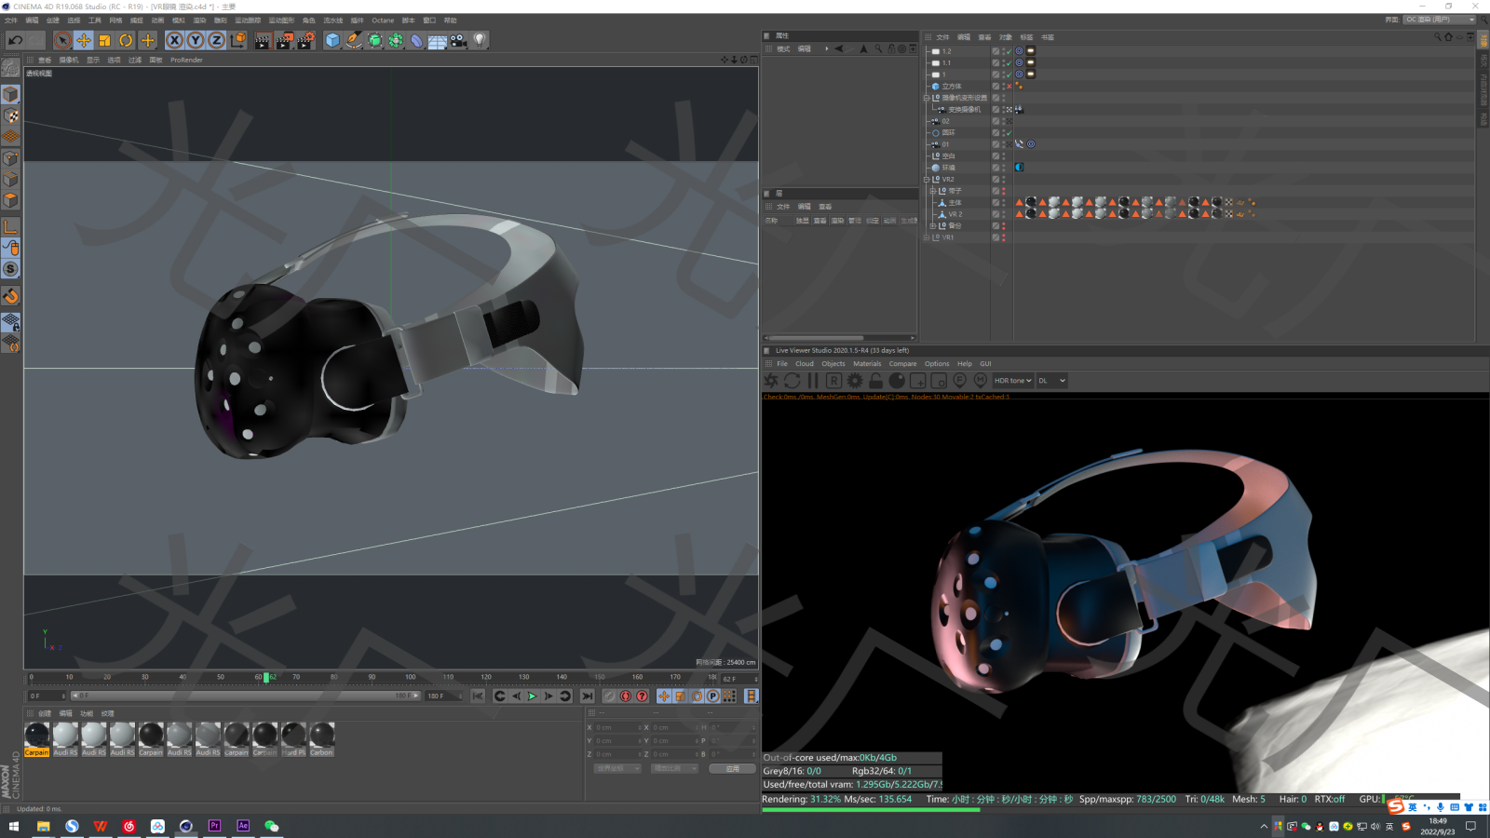Open the Materials menu in Live Viewer

[x=866, y=364]
